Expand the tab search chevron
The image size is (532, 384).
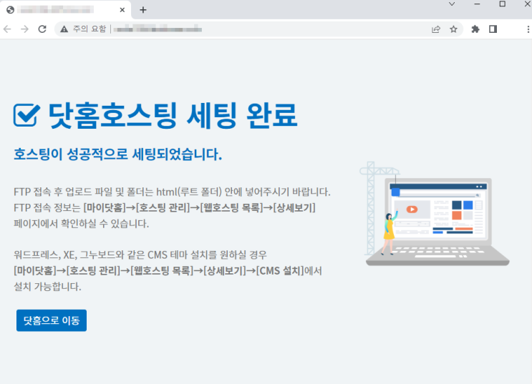452,4
